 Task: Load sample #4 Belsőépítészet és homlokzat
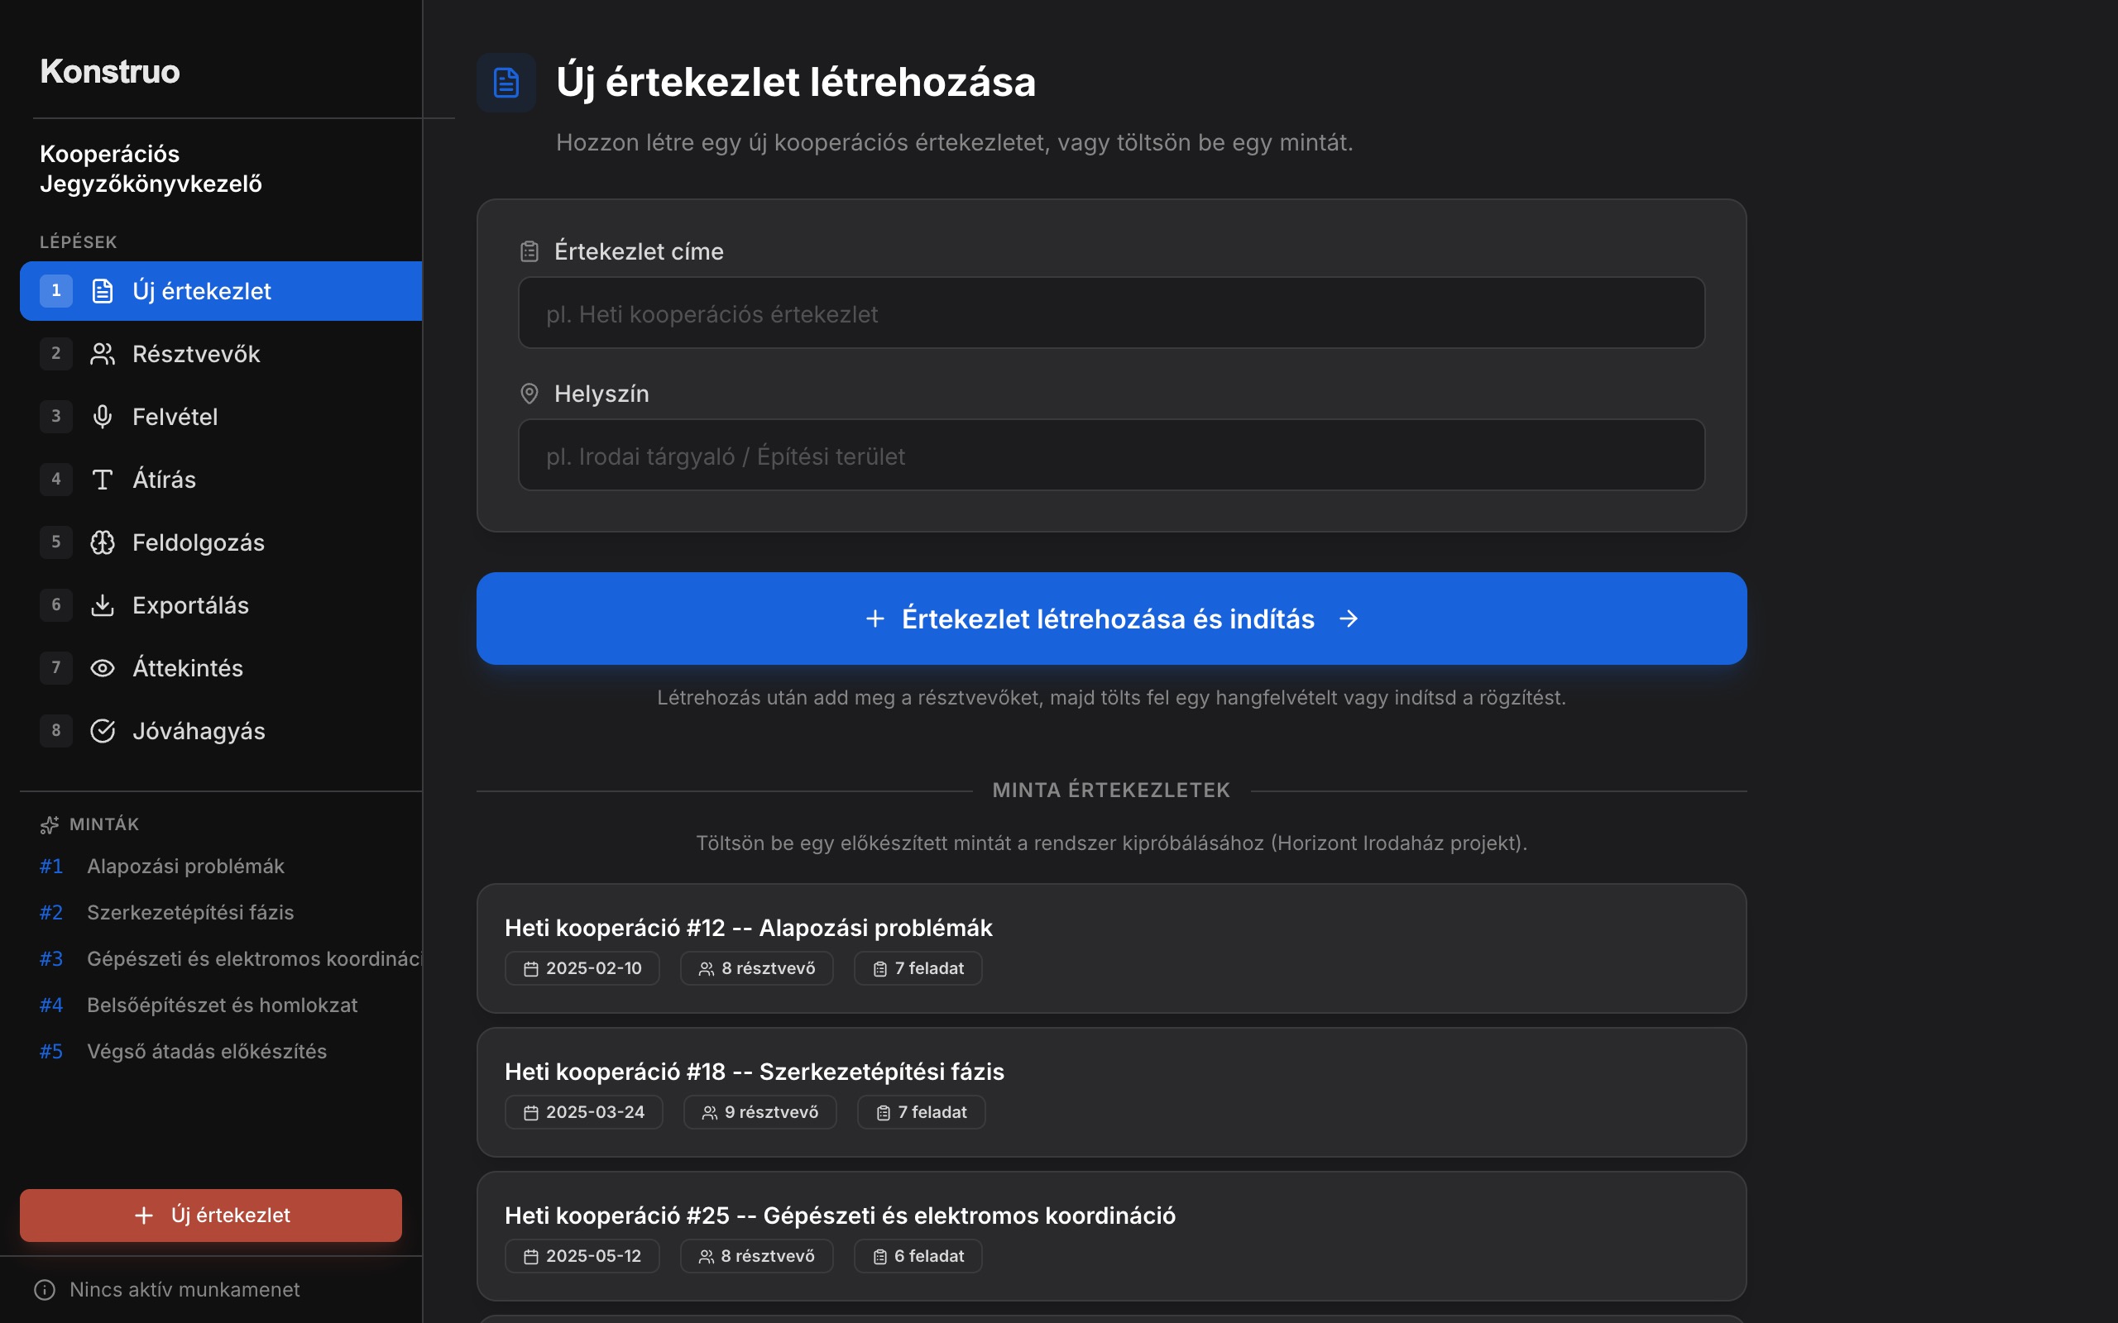tap(222, 1005)
